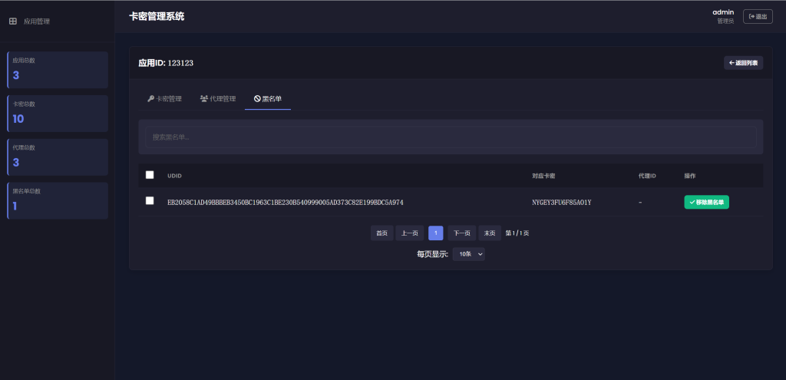
Task: Click the back arrow icon in 返回列表
Action: (732, 63)
